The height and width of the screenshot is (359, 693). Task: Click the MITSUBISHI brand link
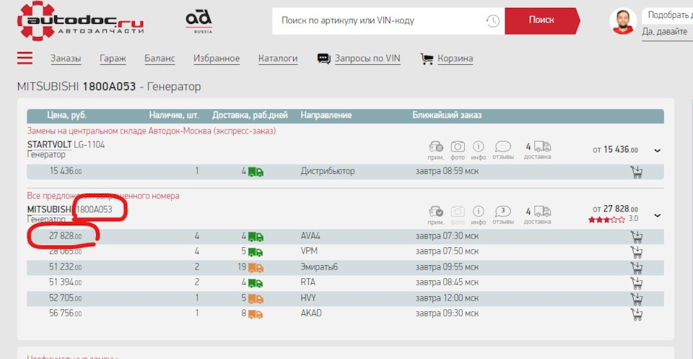[x=50, y=209]
